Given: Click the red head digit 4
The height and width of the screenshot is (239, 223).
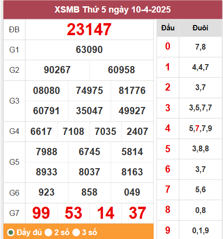Looking at the screenshot, I should click(168, 128).
